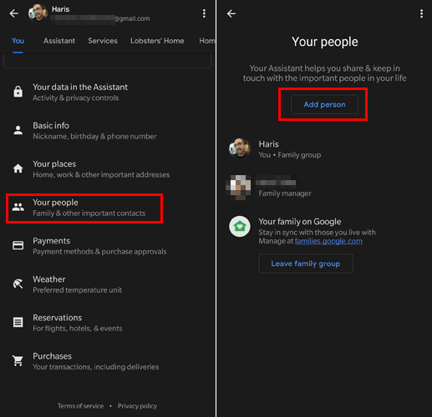Open Payments settings
The width and height of the screenshot is (432, 417).
107,246
